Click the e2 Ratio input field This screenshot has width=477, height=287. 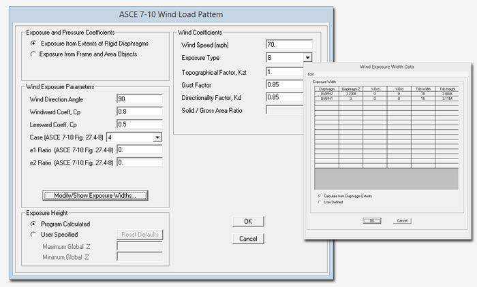click(x=140, y=162)
